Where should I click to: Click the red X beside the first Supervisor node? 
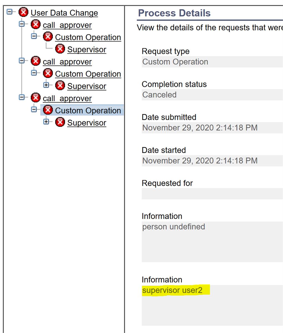click(x=60, y=49)
